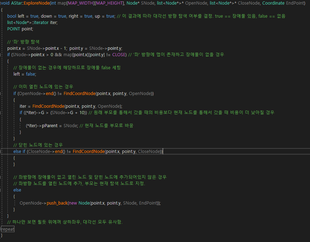
Task: Click comment starting '// 원래 부모를 통해서'
Action: pos(181,113)
